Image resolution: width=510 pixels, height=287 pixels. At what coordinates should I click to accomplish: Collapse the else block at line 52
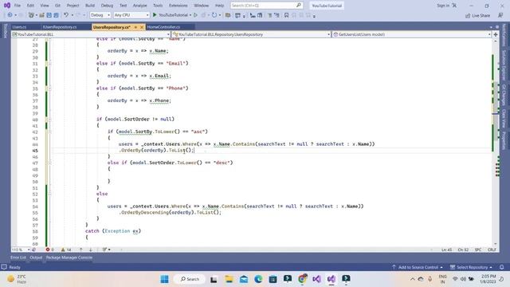[49, 194]
